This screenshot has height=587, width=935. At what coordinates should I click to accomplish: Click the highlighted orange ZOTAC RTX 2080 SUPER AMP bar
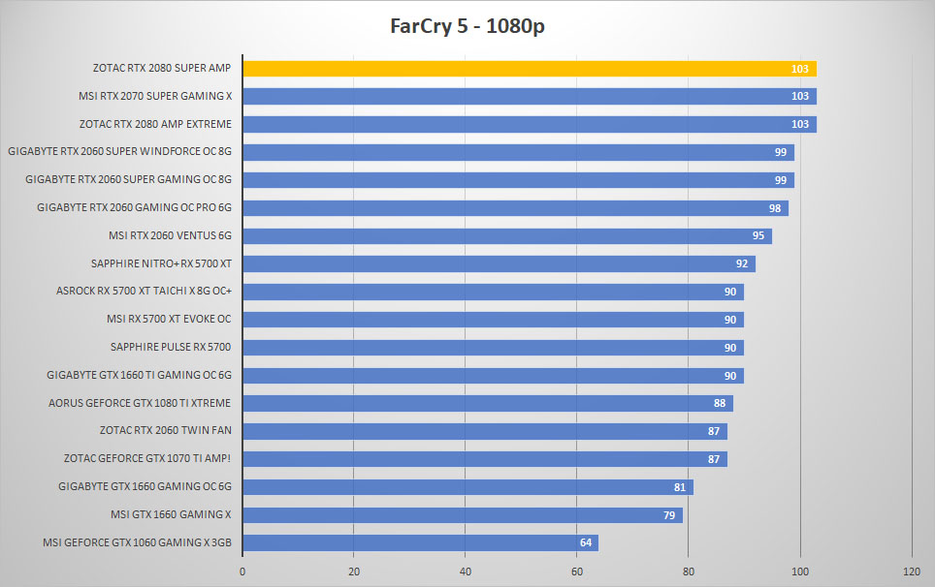tap(530, 69)
